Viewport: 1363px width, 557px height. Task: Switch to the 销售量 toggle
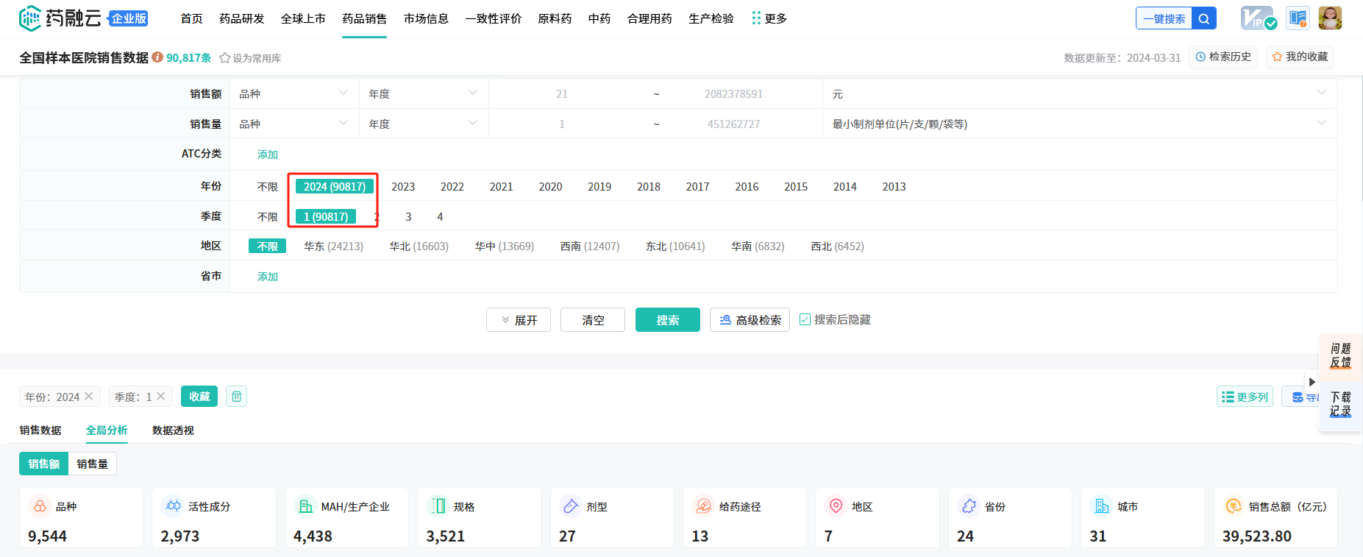(x=92, y=464)
